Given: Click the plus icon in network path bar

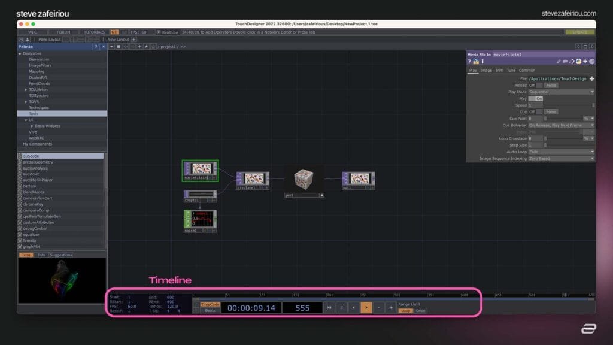Looking at the screenshot, I should [139, 47].
